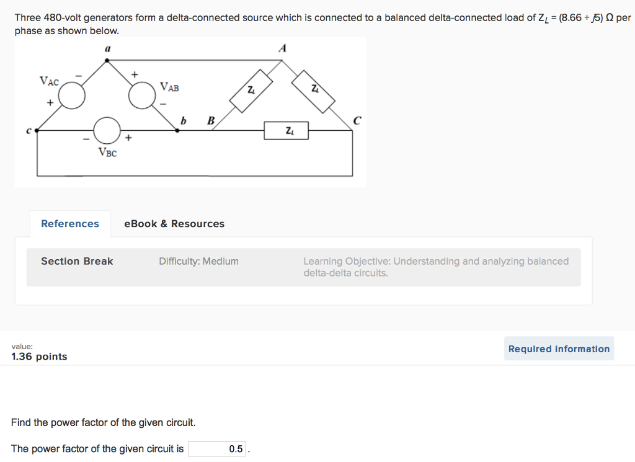This screenshot has width=635, height=462.
Task: Click the Difficulty: Medium text
Action: click(x=198, y=262)
